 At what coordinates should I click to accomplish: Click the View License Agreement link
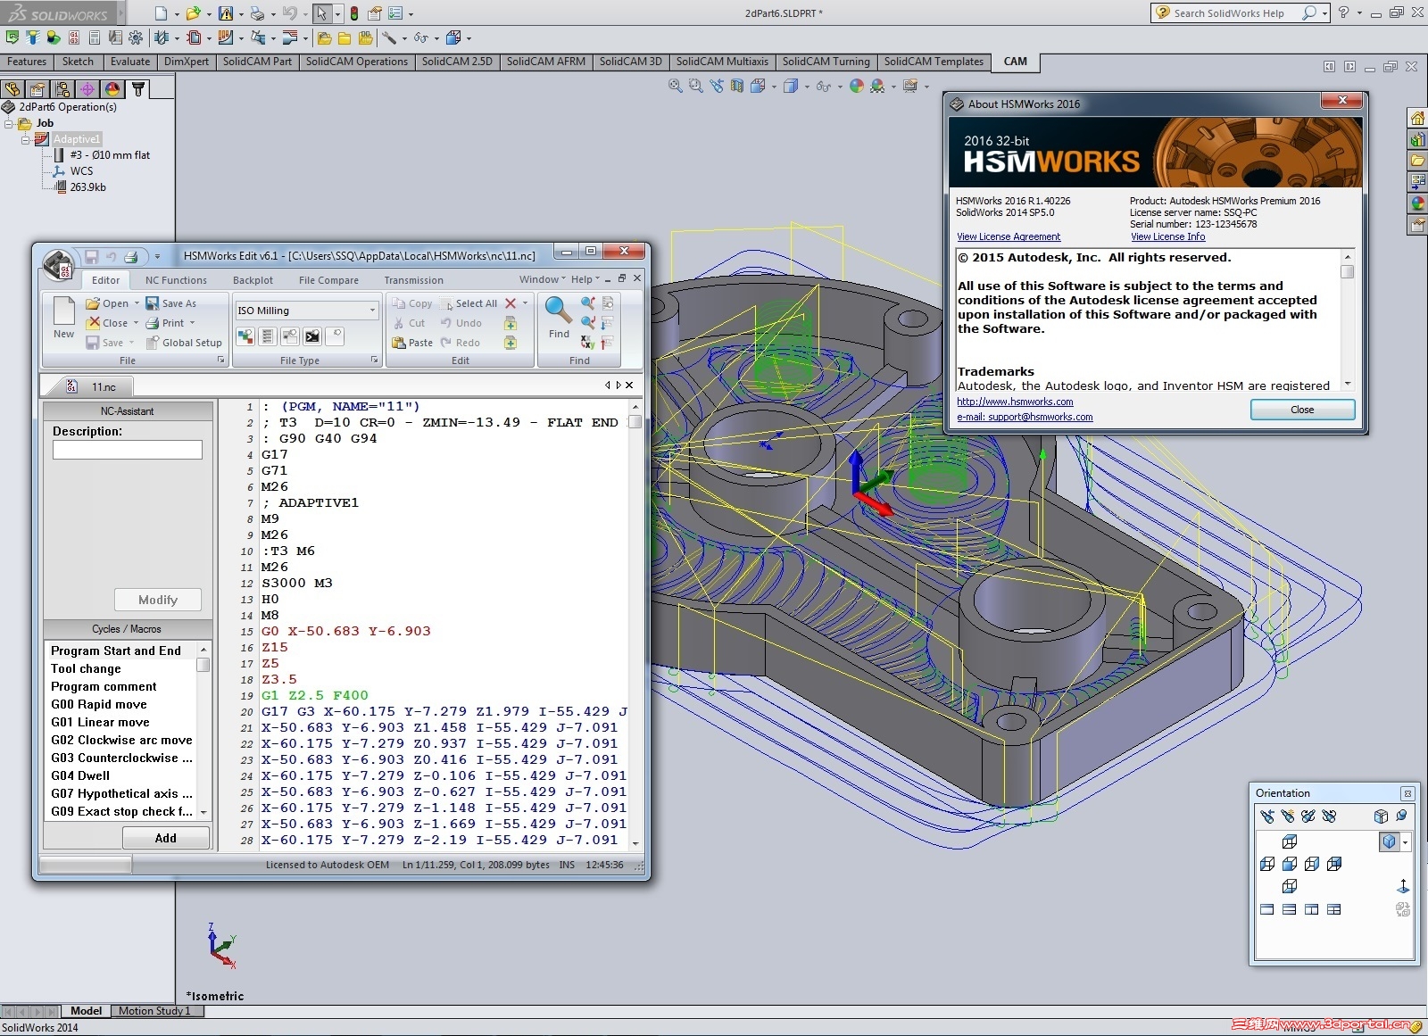pos(1009,237)
